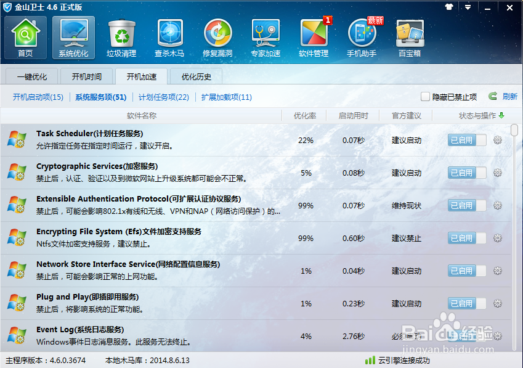Image resolution: width=523 pixels, height=368 pixels.
Task: Toggle 已启用 switch for Network Store Interface
Action: click(467, 271)
